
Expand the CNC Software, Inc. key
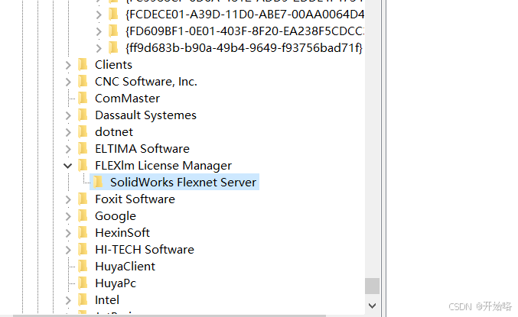68,82
